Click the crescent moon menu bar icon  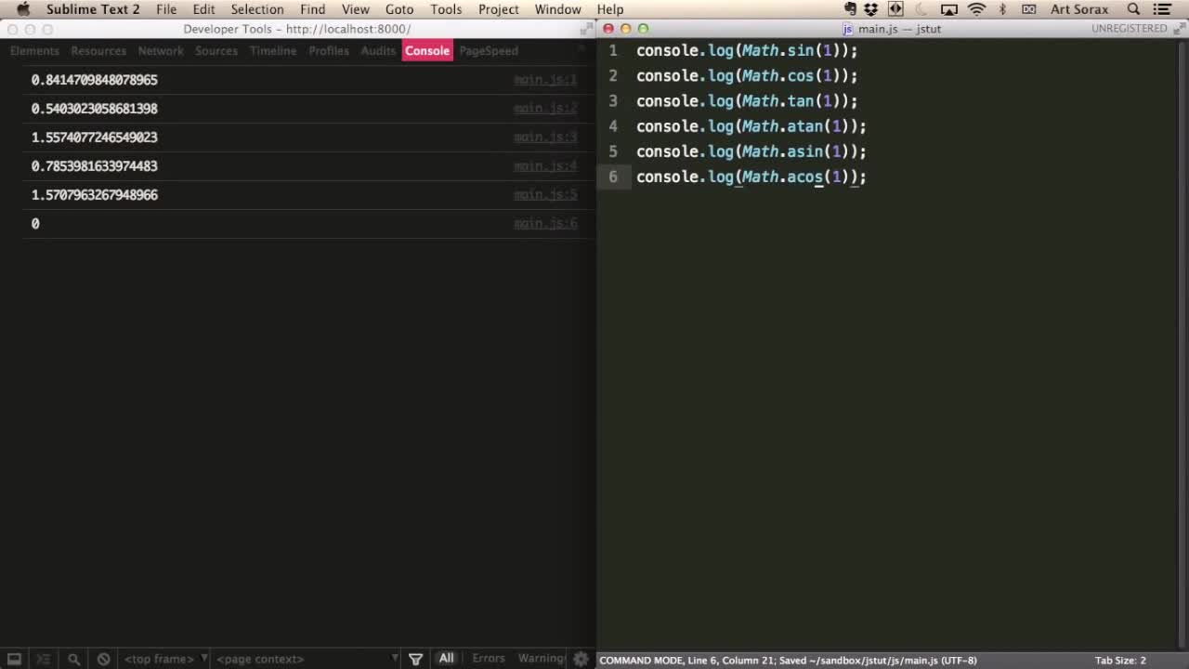click(921, 9)
